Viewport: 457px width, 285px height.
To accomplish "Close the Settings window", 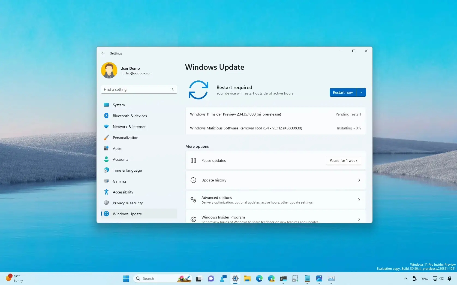I will (366, 51).
